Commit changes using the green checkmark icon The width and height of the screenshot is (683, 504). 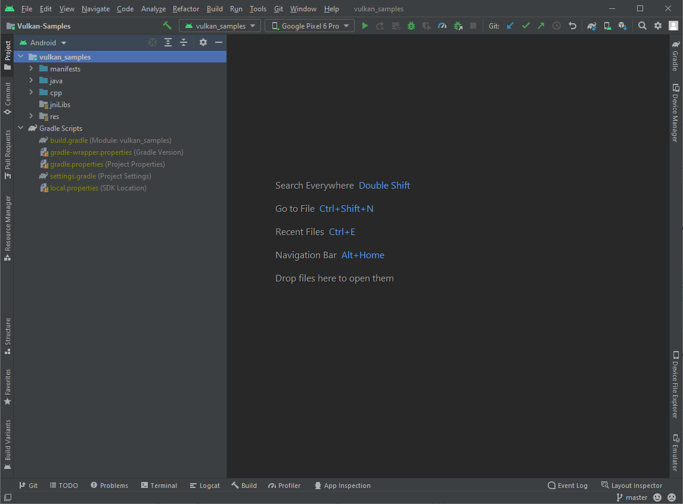[x=525, y=26]
